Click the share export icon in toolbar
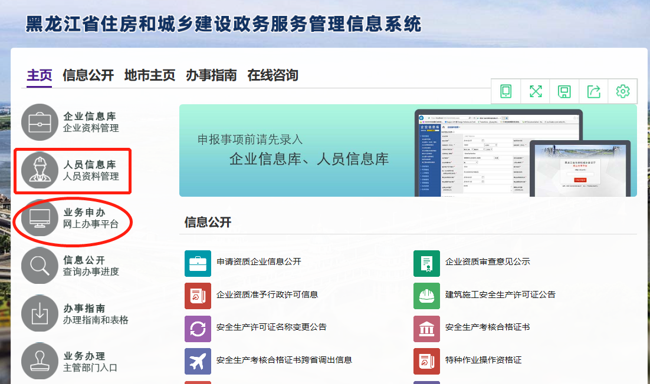650x384 pixels. [594, 91]
